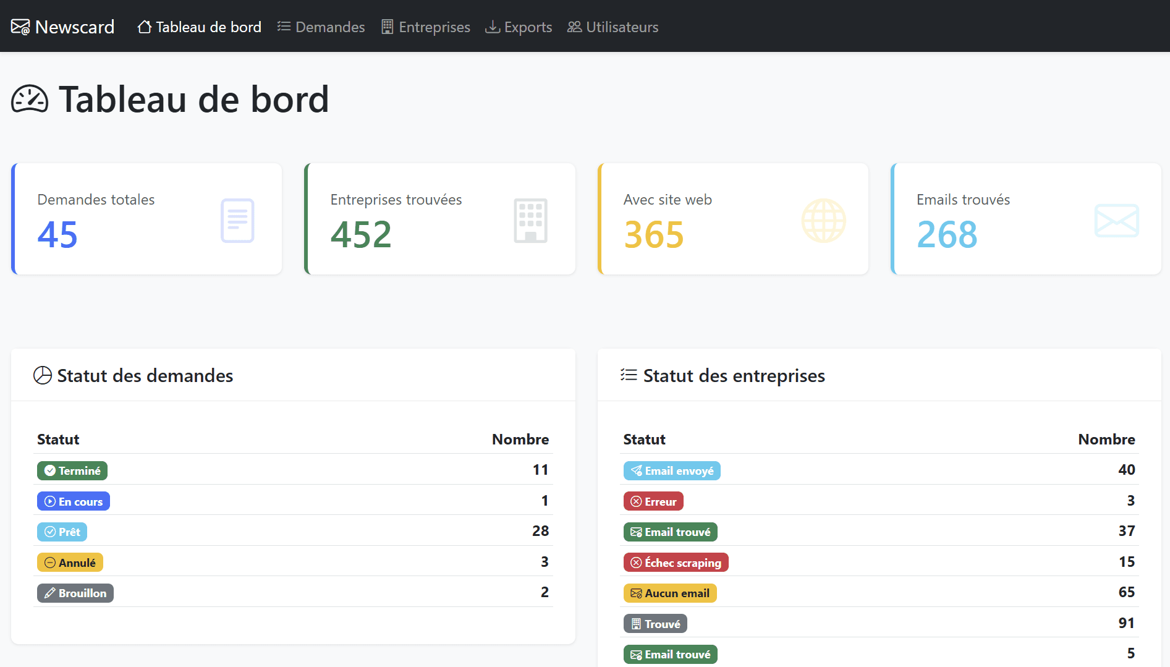Click the count 65 in Aucun email row
The width and height of the screenshot is (1170, 667).
[x=1126, y=592]
